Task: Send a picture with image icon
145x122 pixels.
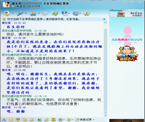Action: (x=39, y=120)
